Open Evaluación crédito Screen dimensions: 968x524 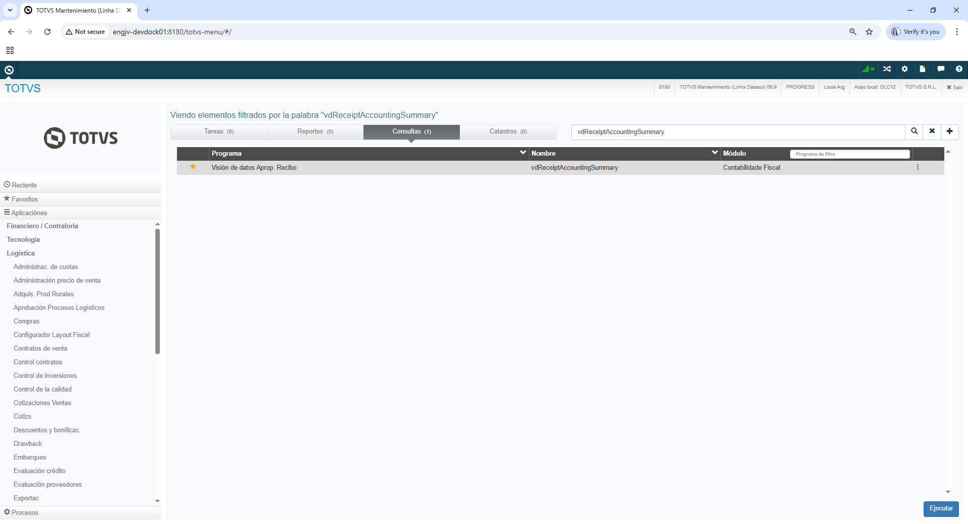[x=40, y=471]
